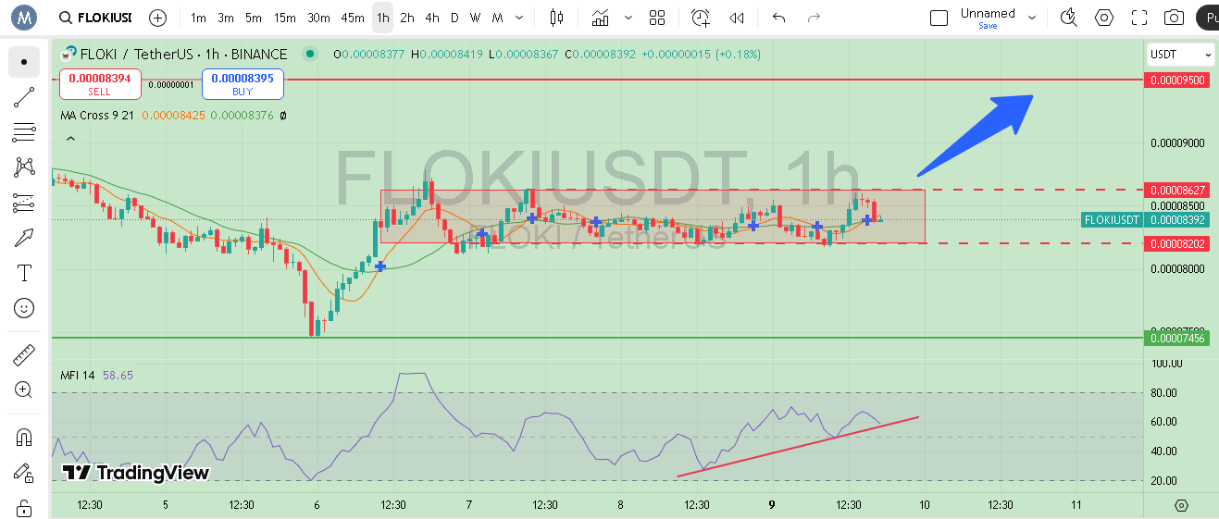
Task: Open the candlestick chart style menu
Action: [x=556, y=18]
